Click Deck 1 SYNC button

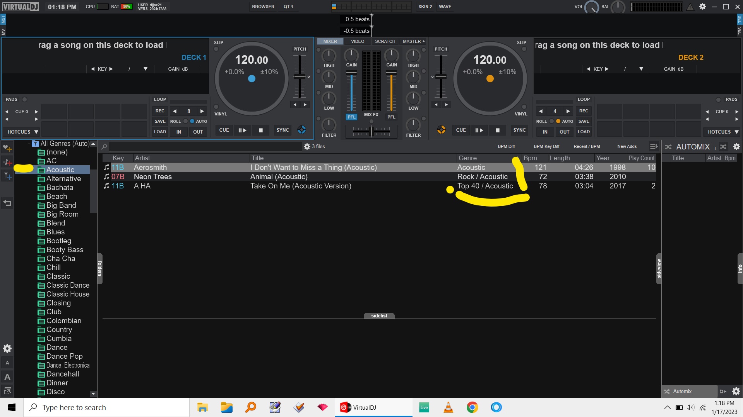pos(282,131)
